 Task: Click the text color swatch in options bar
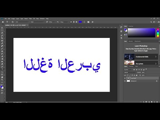point(80,22)
